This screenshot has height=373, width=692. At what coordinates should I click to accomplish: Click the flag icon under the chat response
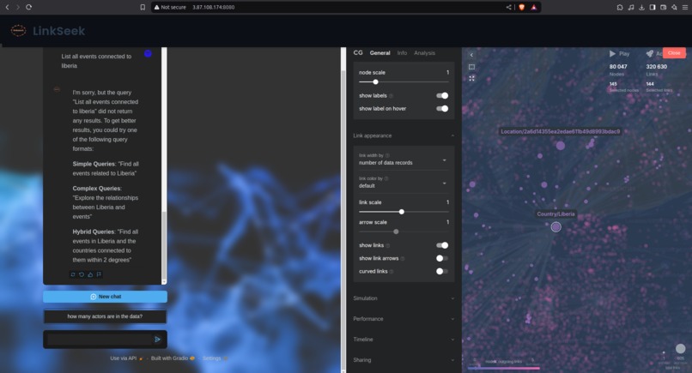coord(99,274)
